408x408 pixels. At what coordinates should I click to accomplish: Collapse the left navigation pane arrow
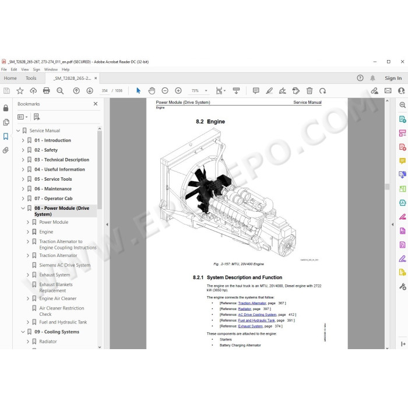tap(107, 224)
